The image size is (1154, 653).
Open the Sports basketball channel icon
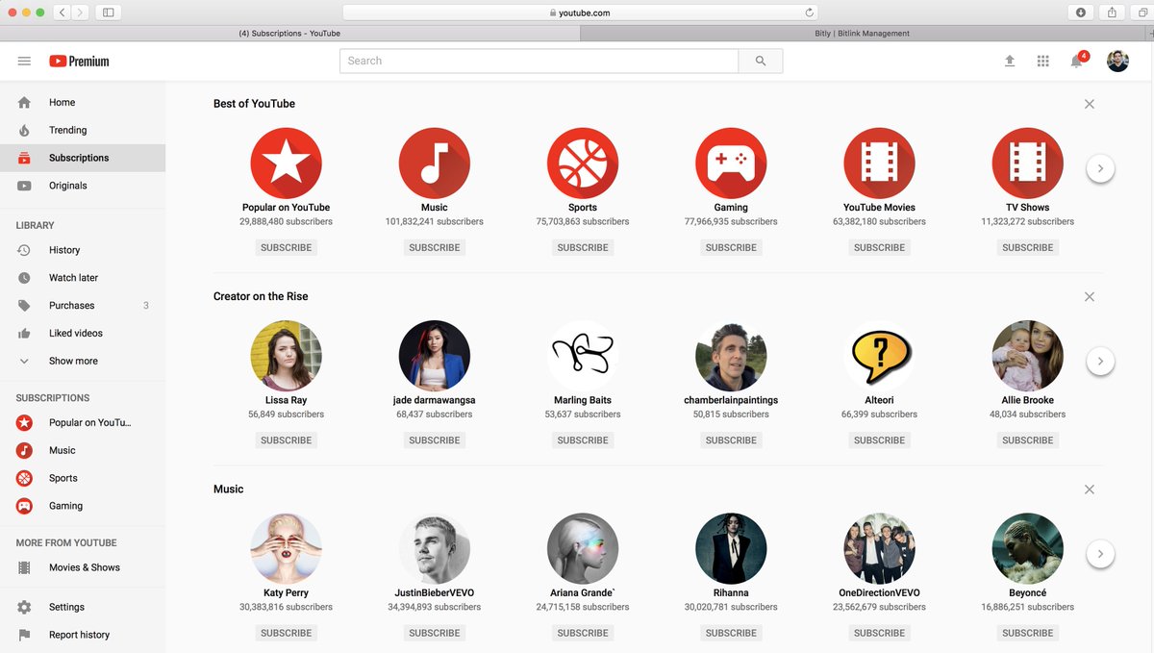(x=583, y=163)
